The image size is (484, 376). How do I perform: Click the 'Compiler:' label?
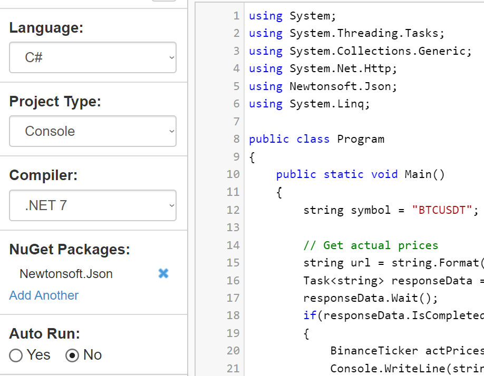[x=43, y=175]
